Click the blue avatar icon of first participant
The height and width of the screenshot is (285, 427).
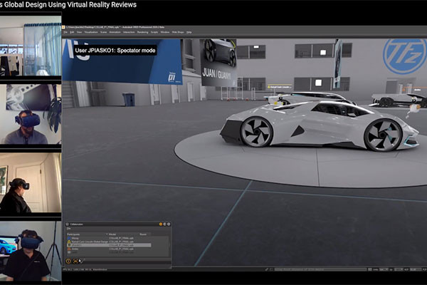click(69, 238)
